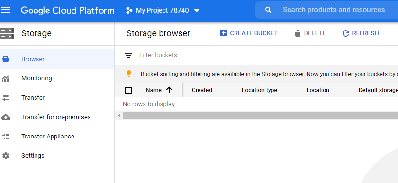
Task: Click the lightbulb tip icon
Action: click(x=129, y=74)
